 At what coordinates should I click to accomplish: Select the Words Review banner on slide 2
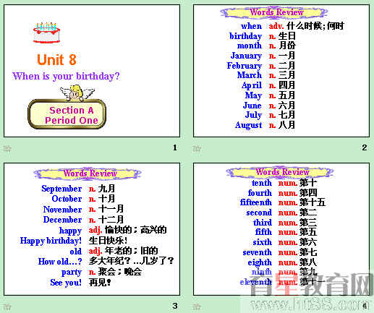(x=274, y=12)
